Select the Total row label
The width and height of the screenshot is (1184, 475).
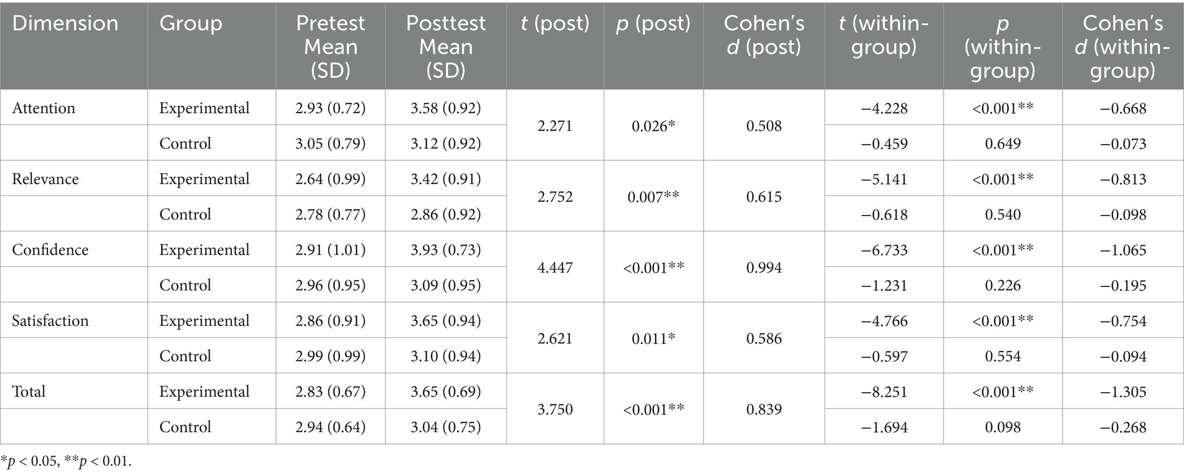tap(29, 392)
